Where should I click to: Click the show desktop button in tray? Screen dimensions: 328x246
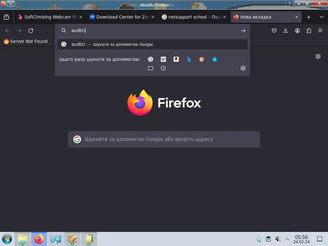point(320,239)
